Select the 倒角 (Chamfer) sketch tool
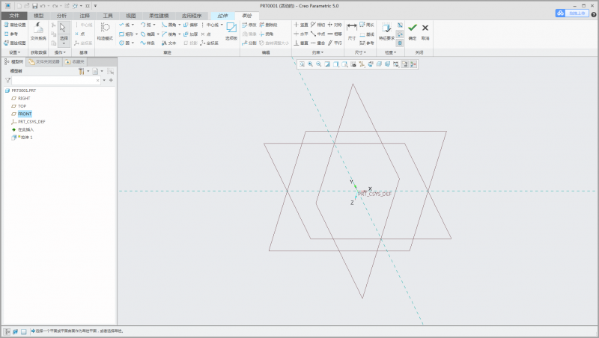Viewport: 599px width, 338px height. pyautogui.click(x=169, y=34)
